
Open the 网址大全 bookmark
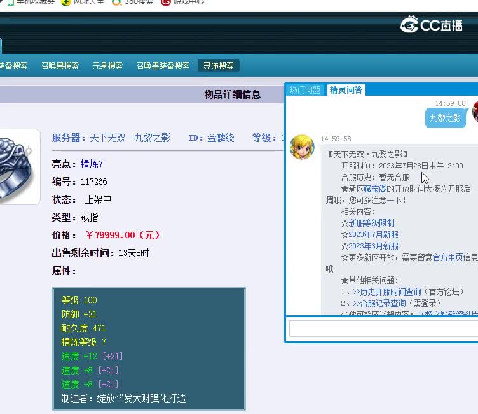pyautogui.click(x=83, y=3)
